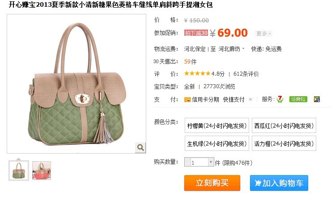The image size is (331, 197).
Task: Expand the payment methods dropdown arrow
Action: coord(250,99)
